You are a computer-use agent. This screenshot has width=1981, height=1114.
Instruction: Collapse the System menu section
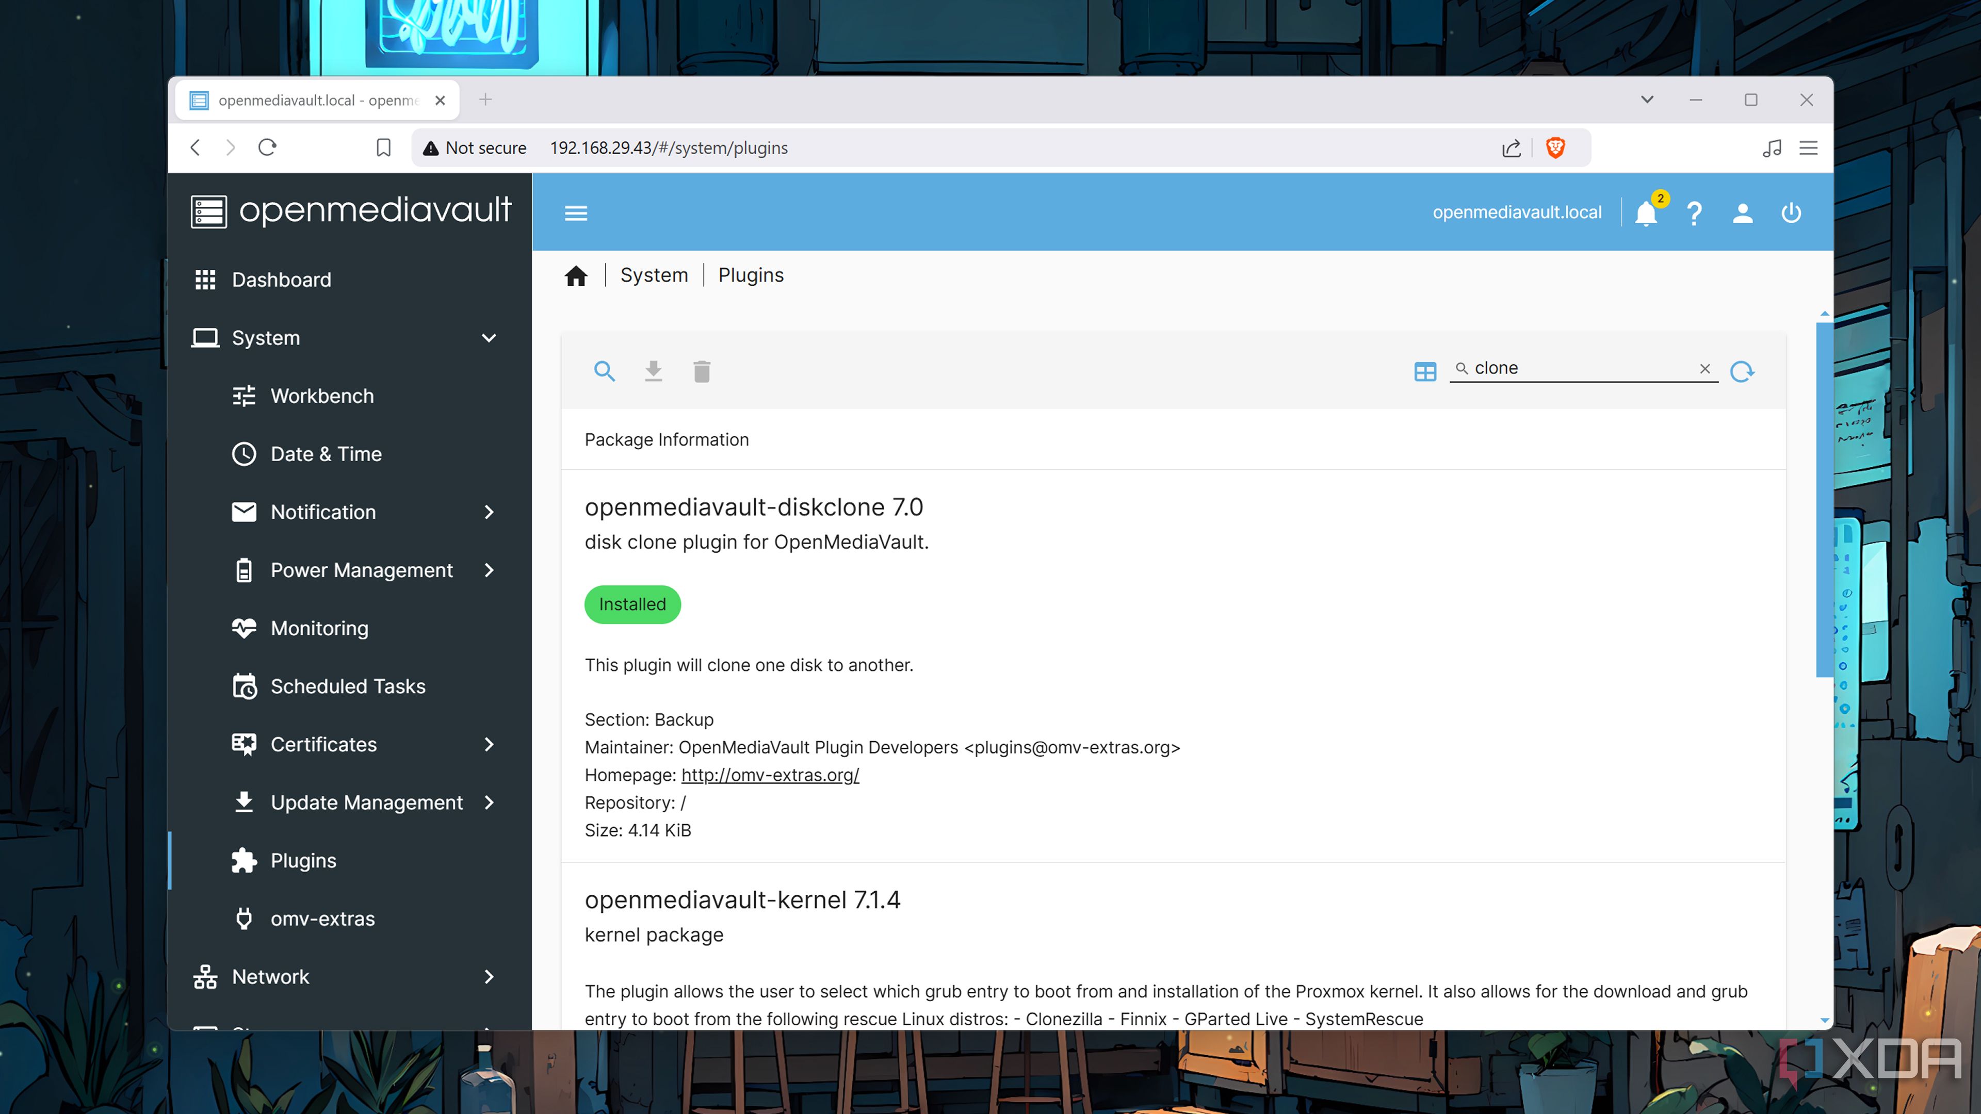point(489,338)
